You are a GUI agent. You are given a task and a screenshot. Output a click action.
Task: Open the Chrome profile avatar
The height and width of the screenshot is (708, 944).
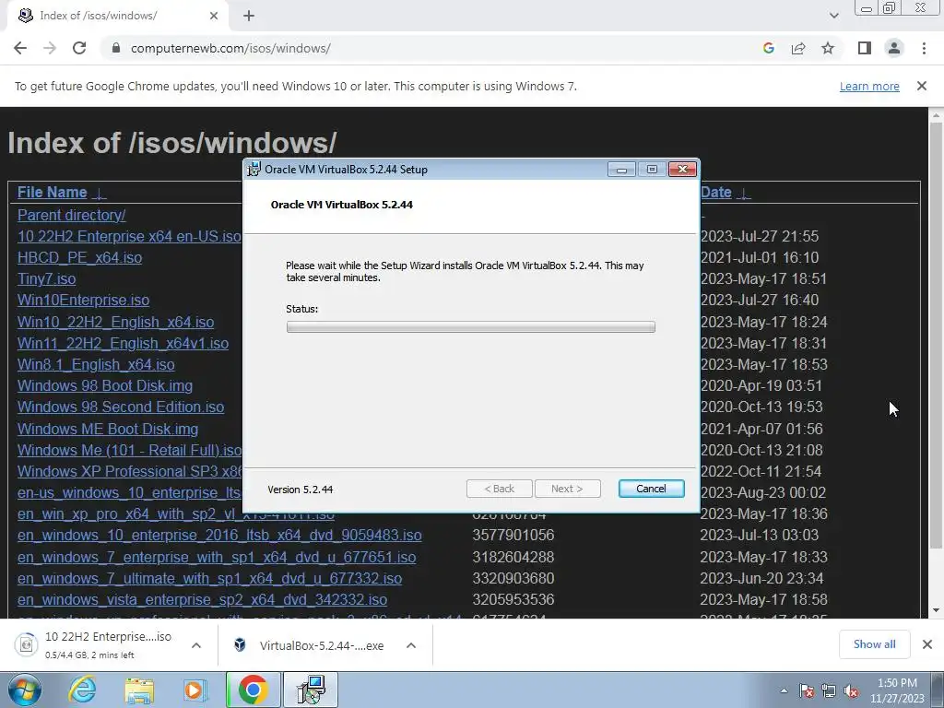(894, 48)
